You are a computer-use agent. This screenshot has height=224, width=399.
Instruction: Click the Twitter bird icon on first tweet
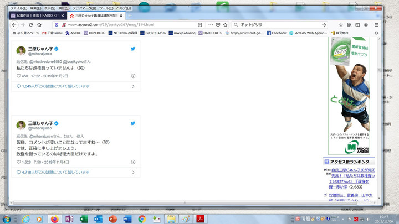(133, 49)
